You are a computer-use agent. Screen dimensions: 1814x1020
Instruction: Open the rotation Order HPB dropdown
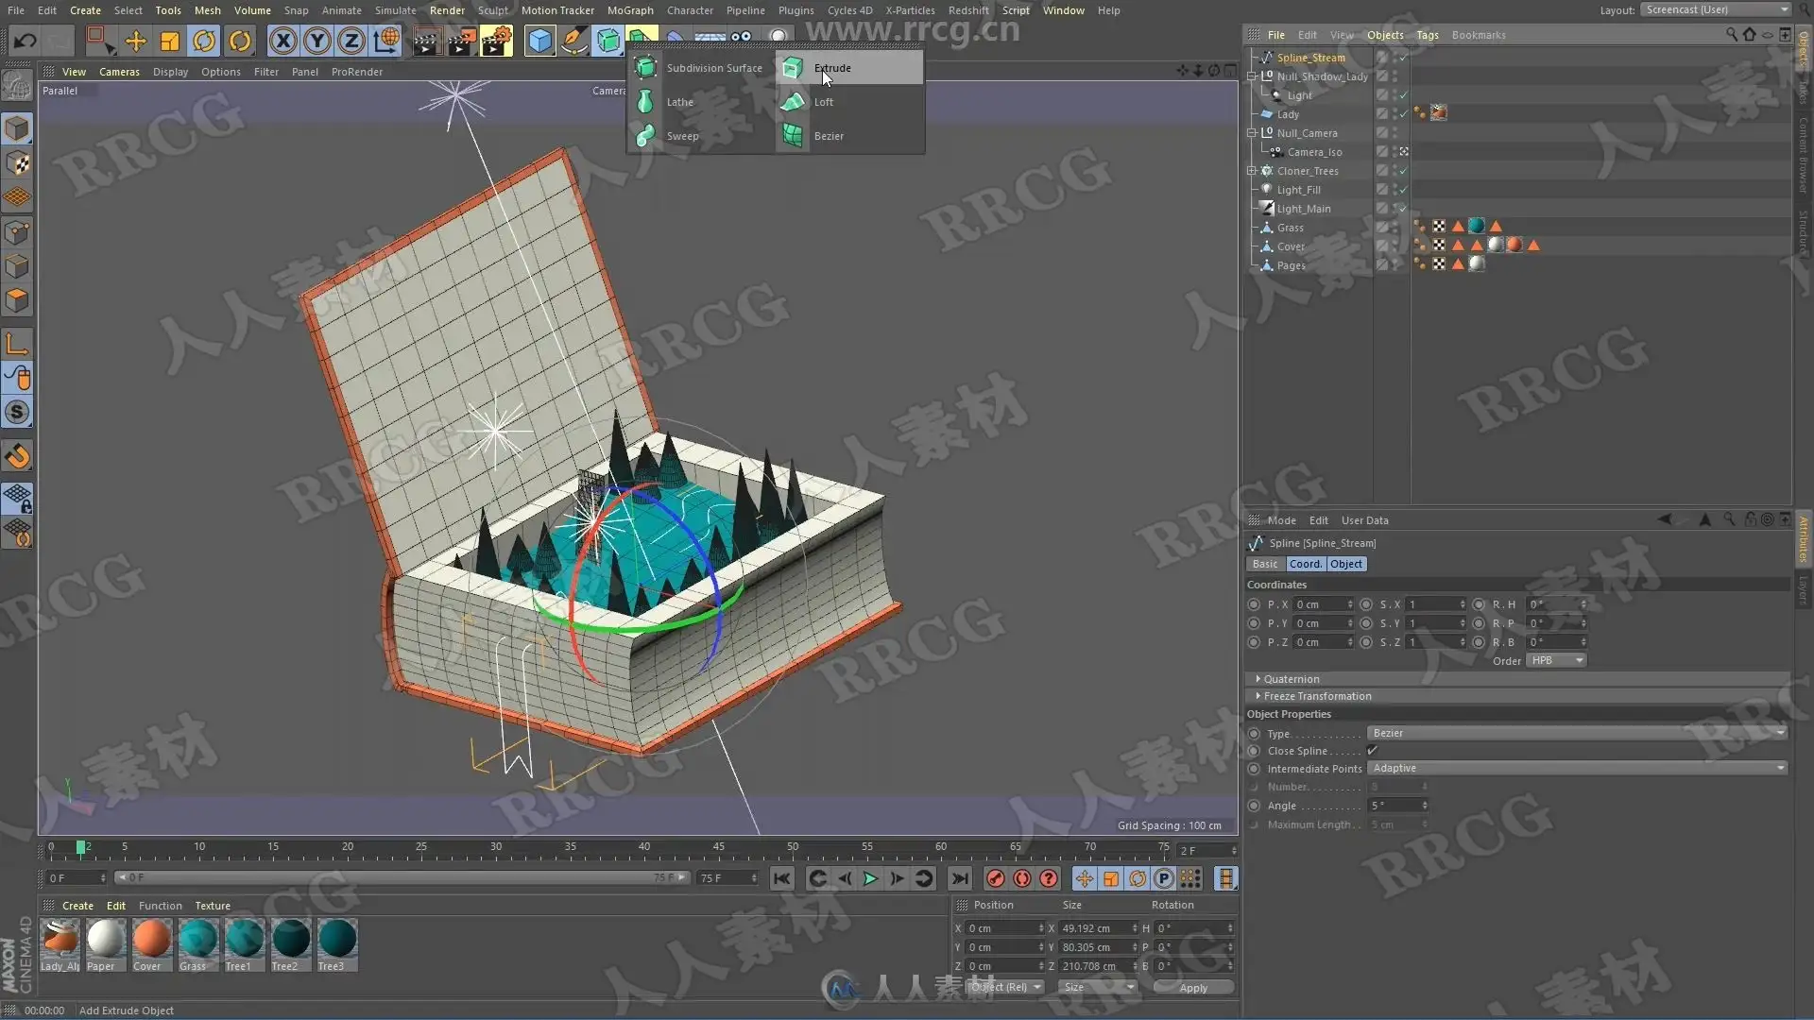tap(1556, 661)
